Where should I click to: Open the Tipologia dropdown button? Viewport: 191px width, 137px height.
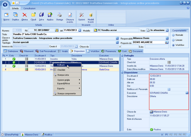117,42
